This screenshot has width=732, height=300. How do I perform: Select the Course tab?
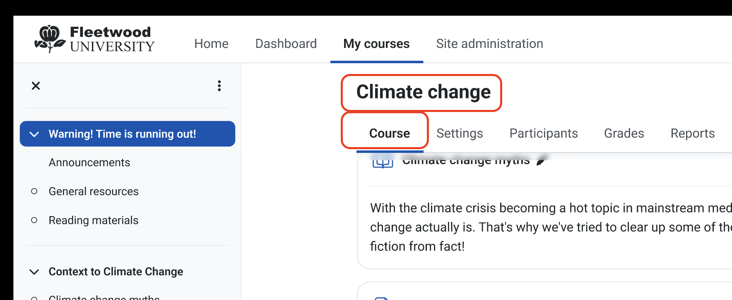(390, 133)
